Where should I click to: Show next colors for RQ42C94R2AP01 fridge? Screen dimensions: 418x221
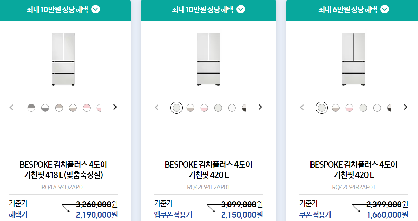(x=405, y=107)
